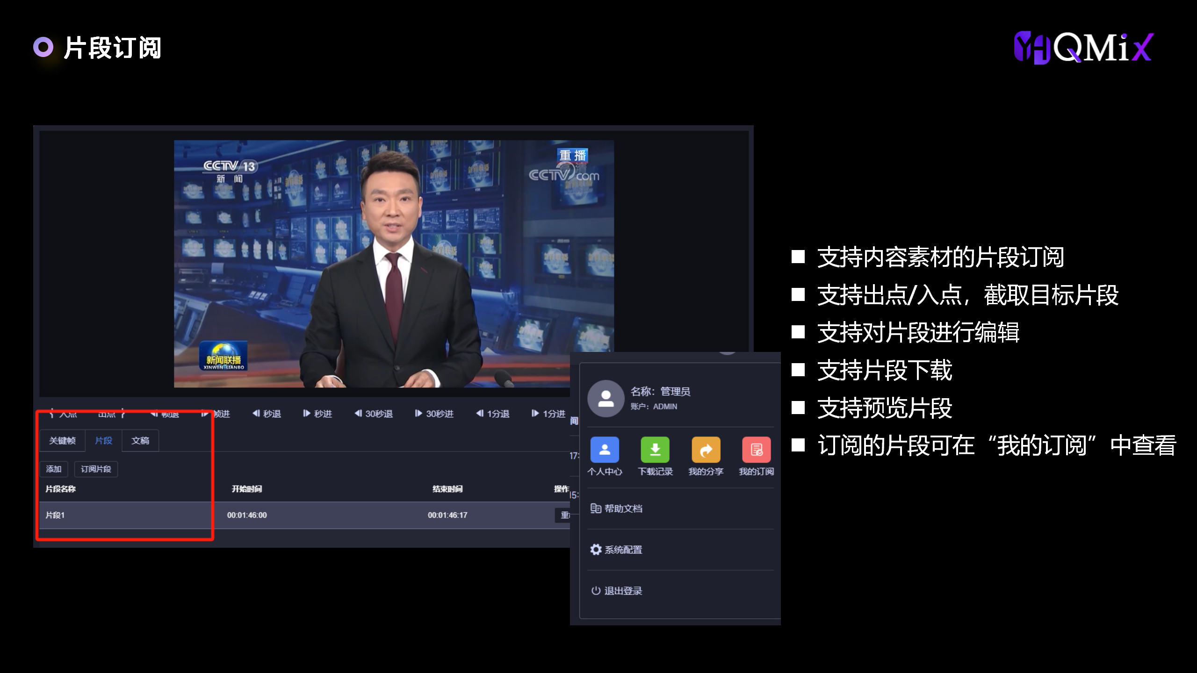Skip ahead one minute with 1分进
The height and width of the screenshot is (673, 1197).
[x=548, y=414]
